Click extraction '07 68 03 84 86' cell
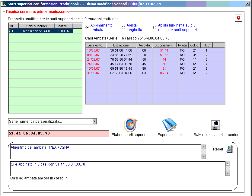This screenshot has width=252, height=196. coord(121,73)
